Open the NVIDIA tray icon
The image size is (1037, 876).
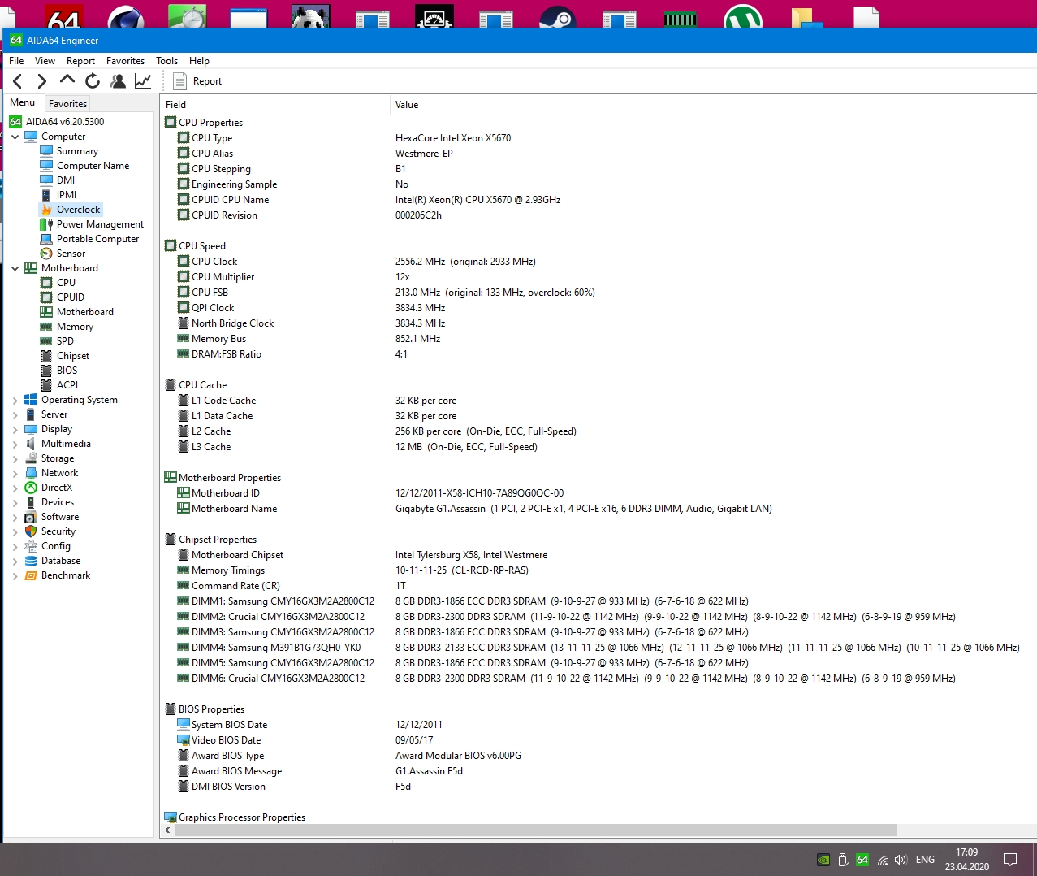(x=823, y=860)
